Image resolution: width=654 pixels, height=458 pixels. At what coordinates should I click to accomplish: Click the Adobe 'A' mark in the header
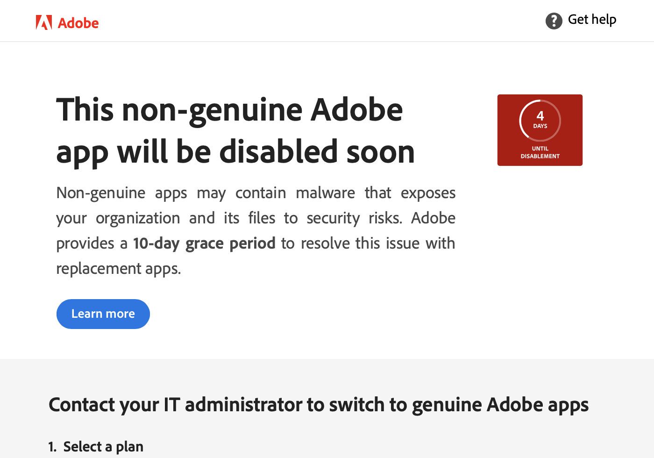[x=43, y=22]
